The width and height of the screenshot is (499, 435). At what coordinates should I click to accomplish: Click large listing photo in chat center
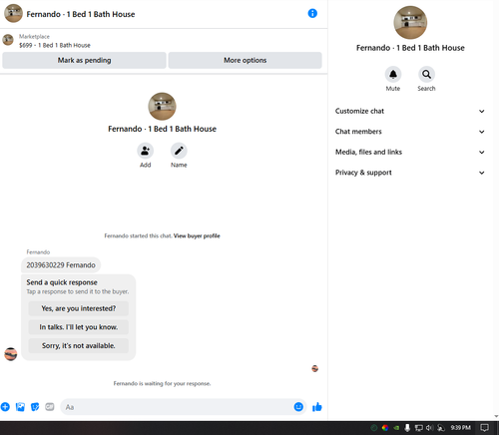coord(162,107)
